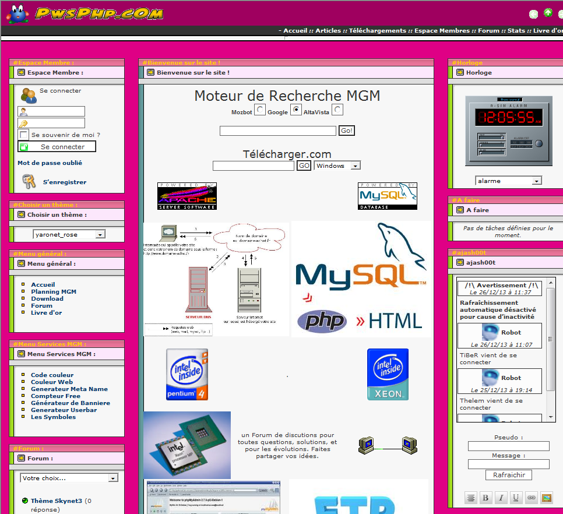This screenshot has height=514, width=563.
Task: Click the shoutbox scrollbar down arrow
Action: pos(551,417)
